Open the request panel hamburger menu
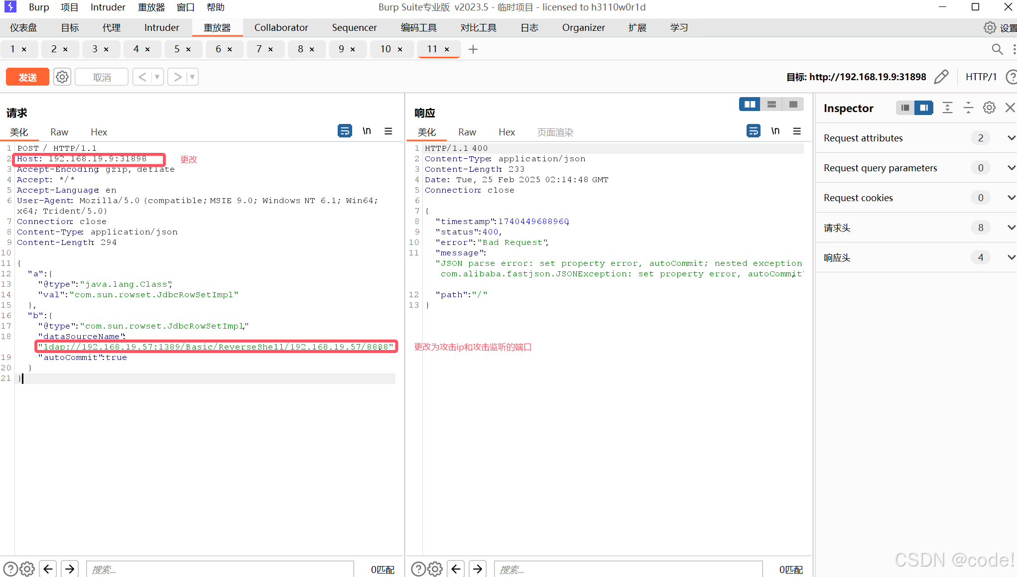The width and height of the screenshot is (1017, 577). pyautogui.click(x=388, y=131)
